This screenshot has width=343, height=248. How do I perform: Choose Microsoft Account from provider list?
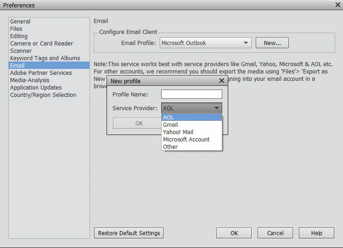(x=191, y=140)
